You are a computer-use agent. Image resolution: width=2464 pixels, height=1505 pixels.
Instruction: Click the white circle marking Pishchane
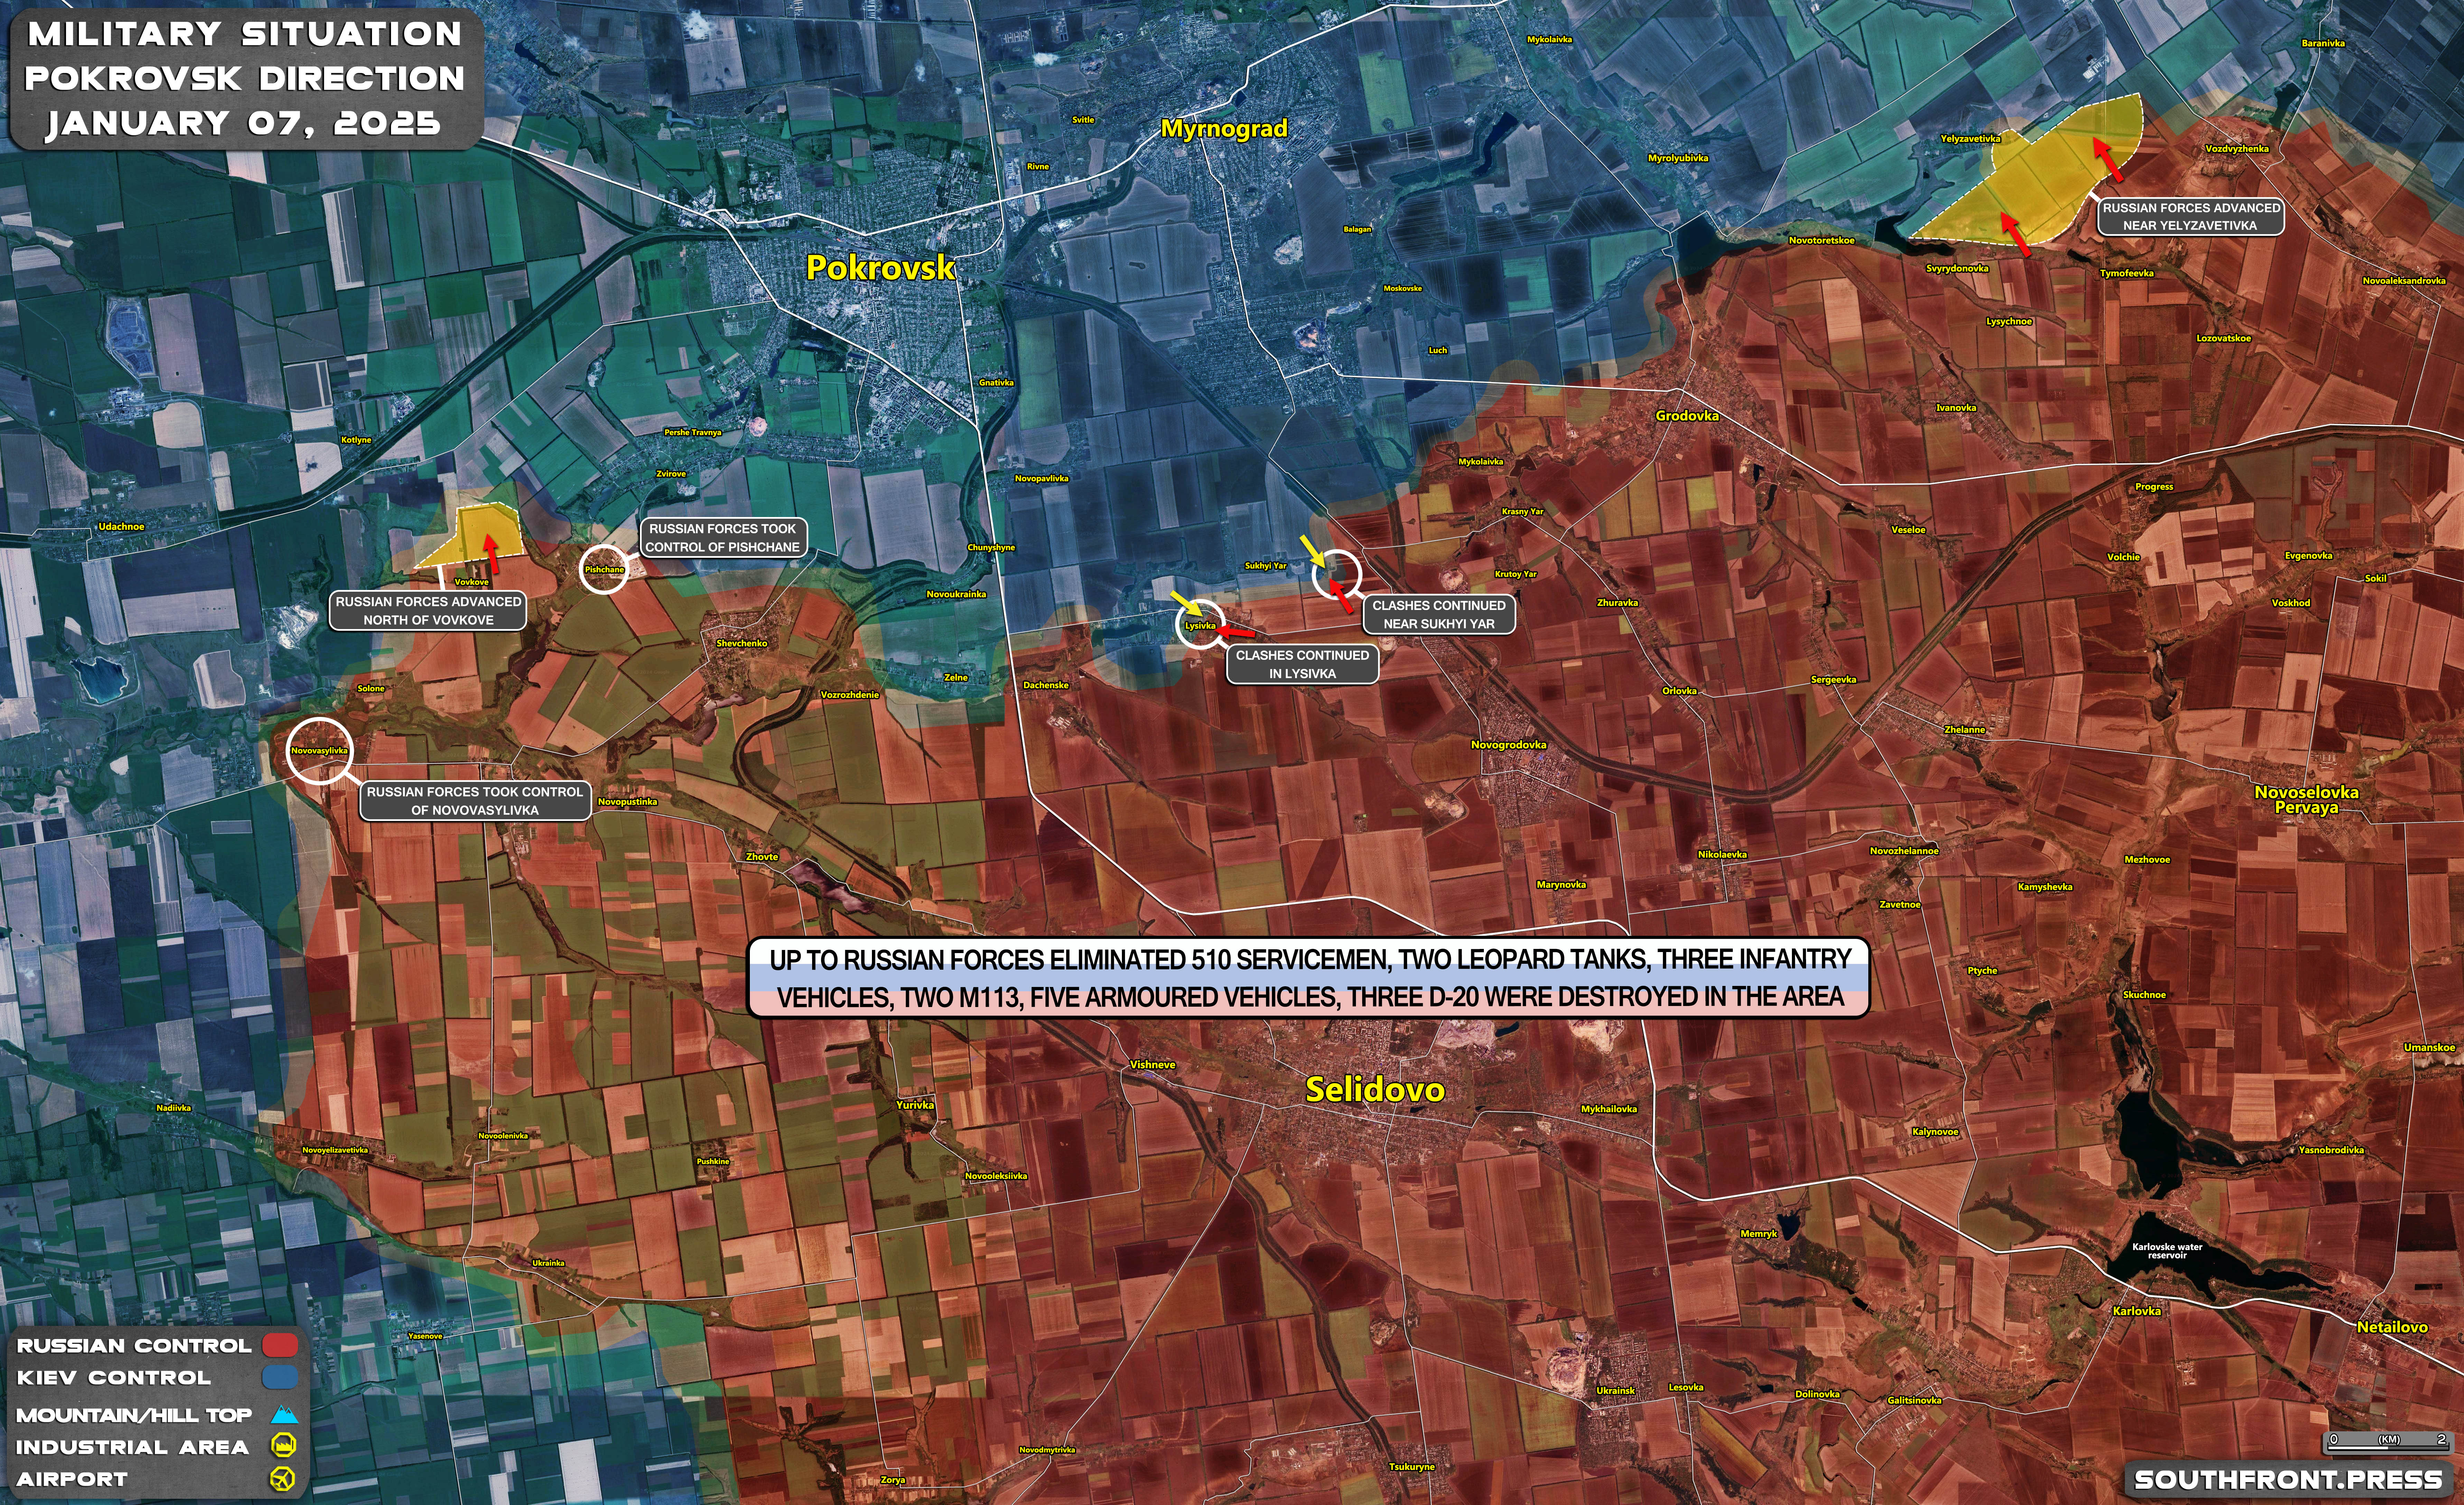point(604,569)
